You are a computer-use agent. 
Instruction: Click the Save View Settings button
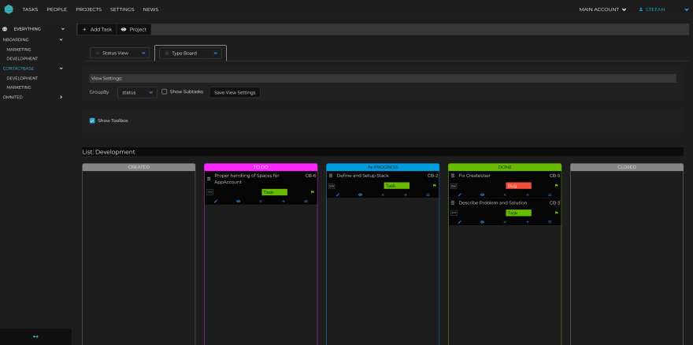coord(235,92)
